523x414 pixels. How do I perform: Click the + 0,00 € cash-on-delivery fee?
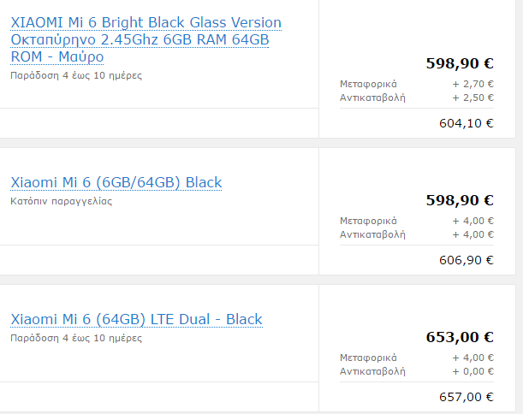(473, 371)
